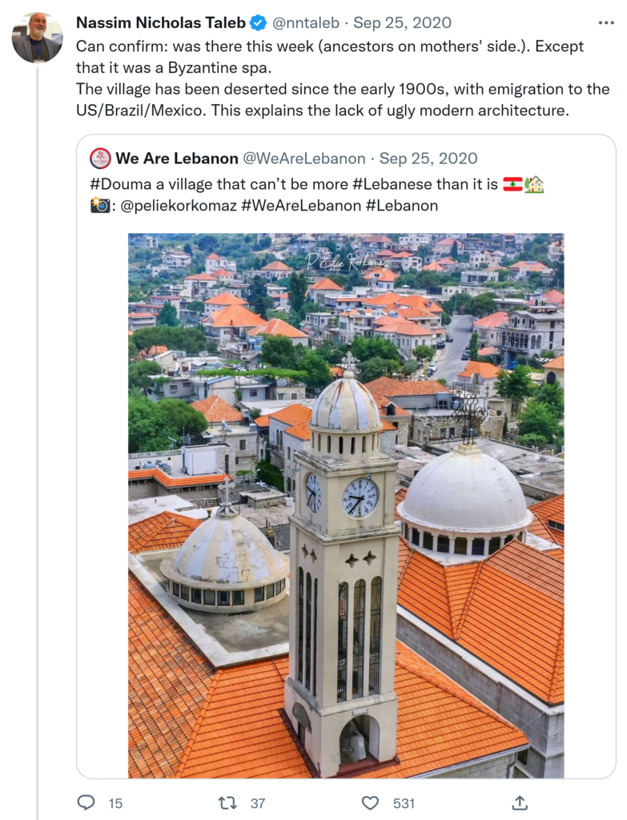Screen dimensions: 627x820
Task: Click the retweet arrows icon
Action: pos(227,802)
